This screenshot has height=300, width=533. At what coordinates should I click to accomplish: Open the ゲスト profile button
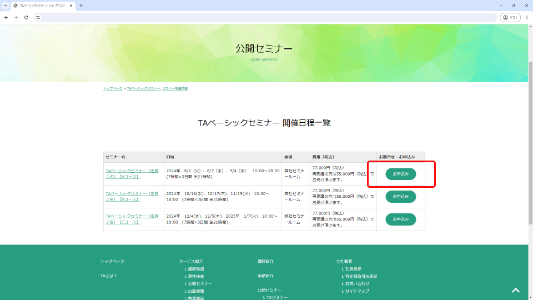point(510,17)
